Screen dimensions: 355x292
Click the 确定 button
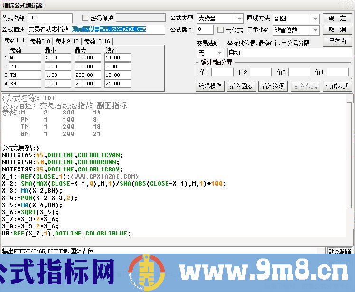click(337, 19)
